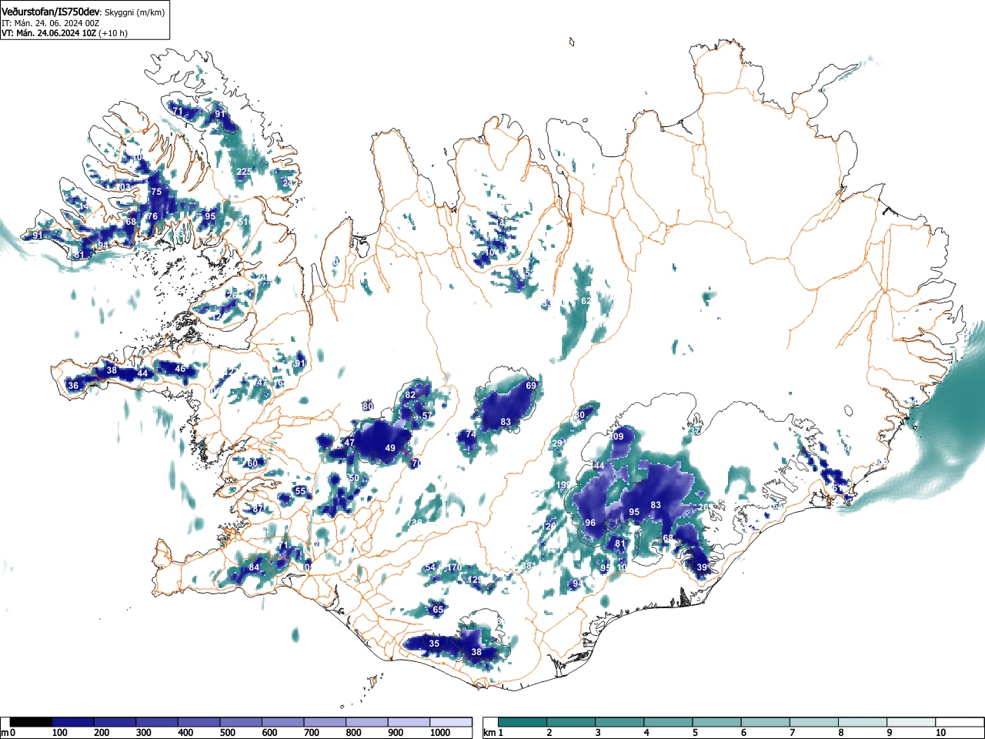985x739 pixels.
Task: Click the '5' tick label on the km legend
Action: (x=695, y=733)
